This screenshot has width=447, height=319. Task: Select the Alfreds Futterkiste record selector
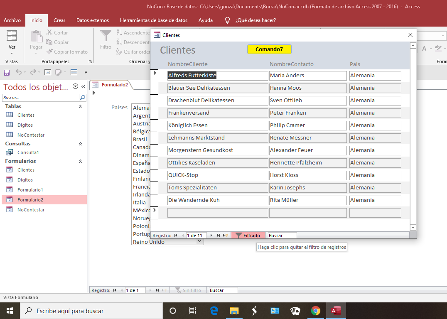pos(155,74)
